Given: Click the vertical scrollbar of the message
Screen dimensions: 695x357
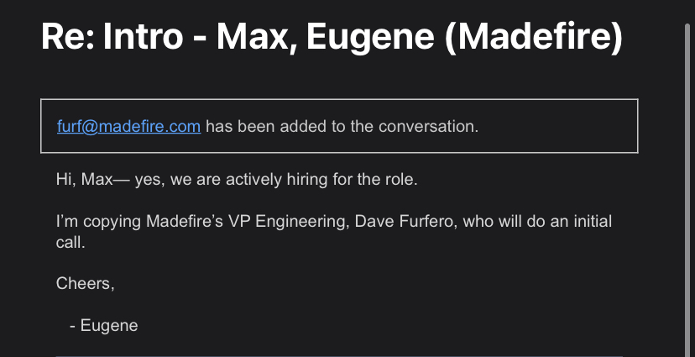Looking at the screenshot, I should pyautogui.click(x=687, y=190).
